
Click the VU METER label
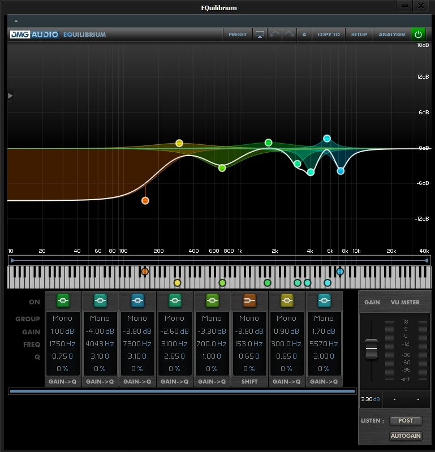tap(405, 303)
